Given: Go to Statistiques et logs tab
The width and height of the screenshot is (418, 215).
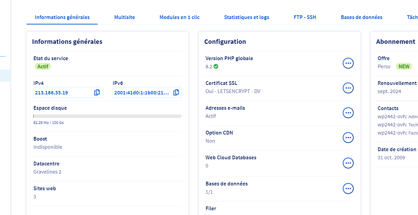Looking at the screenshot, I should [246, 17].
